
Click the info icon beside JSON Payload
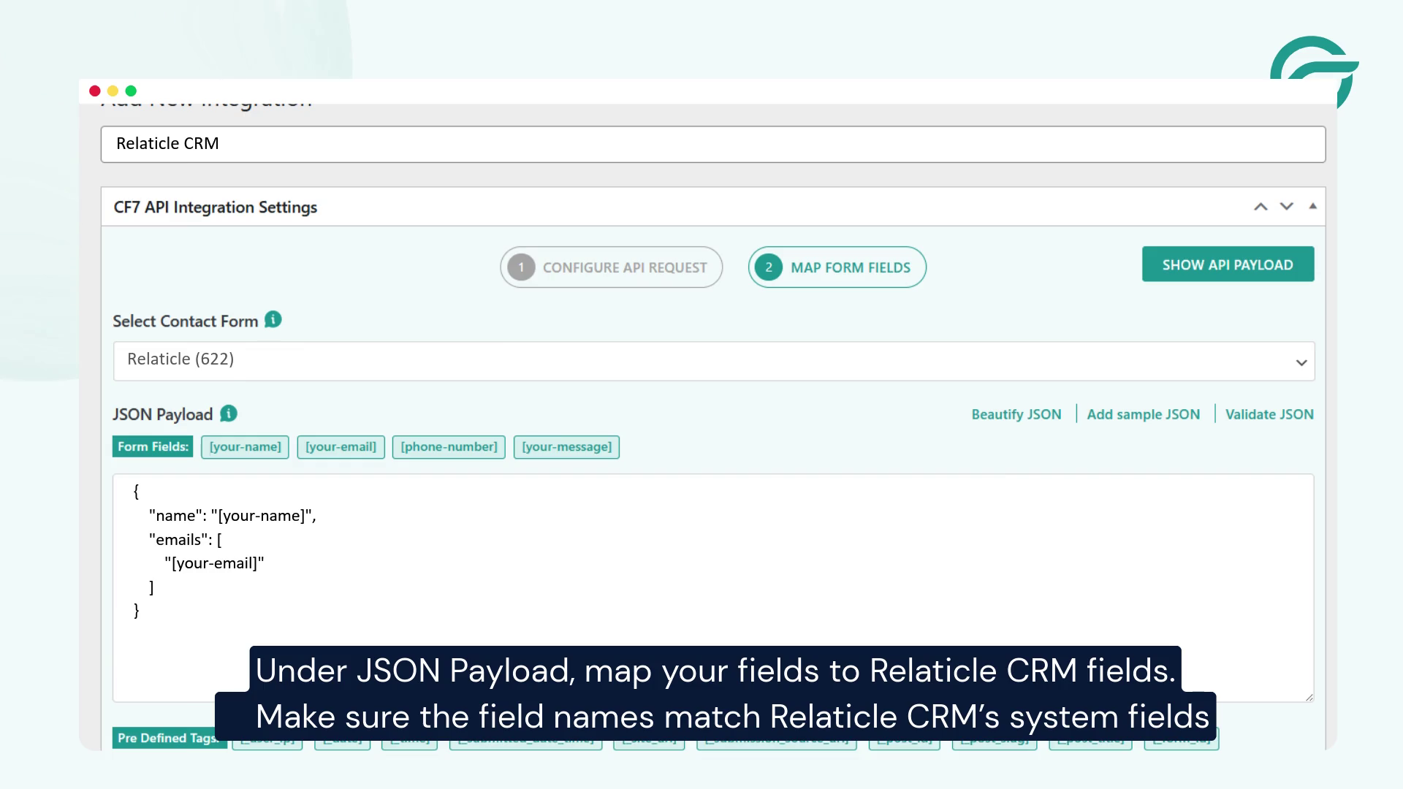click(229, 413)
